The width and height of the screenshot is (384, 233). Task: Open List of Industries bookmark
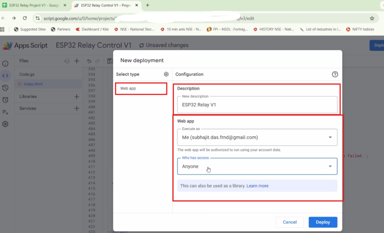tap(320, 29)
